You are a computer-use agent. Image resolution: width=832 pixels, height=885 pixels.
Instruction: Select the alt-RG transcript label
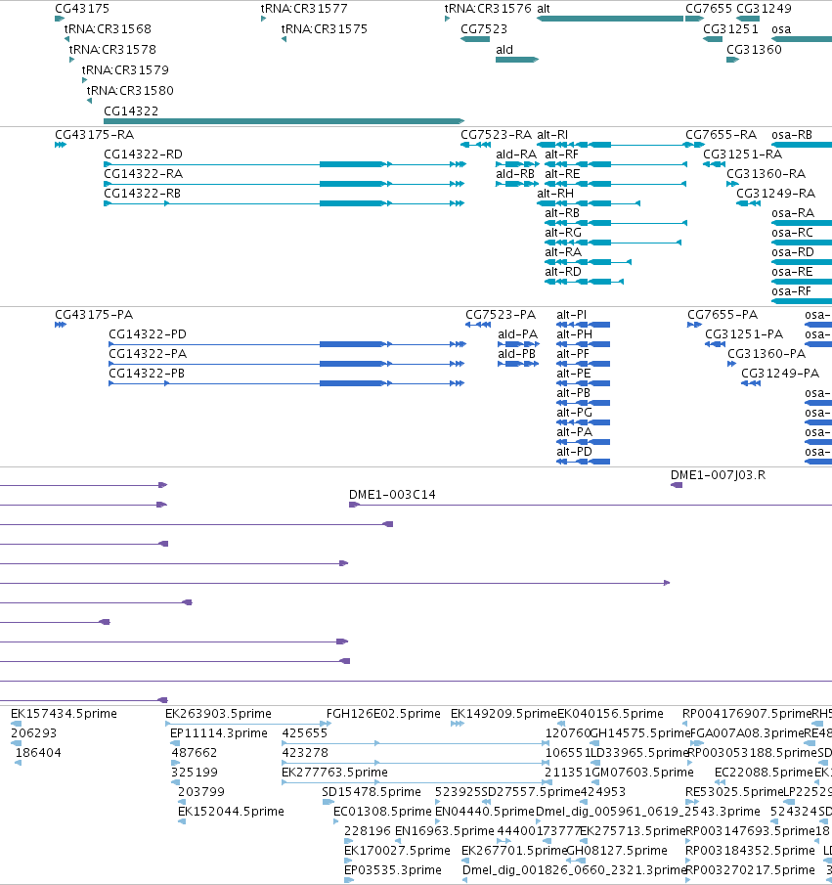(563, 233)
